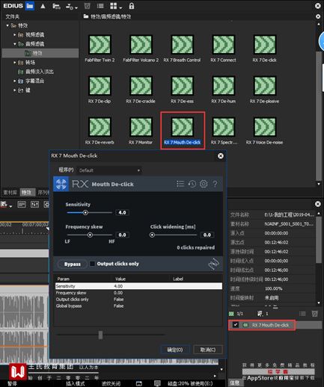Collapse the 音频滤镜 tree node
324x387 pixels.
coord(15,44)
